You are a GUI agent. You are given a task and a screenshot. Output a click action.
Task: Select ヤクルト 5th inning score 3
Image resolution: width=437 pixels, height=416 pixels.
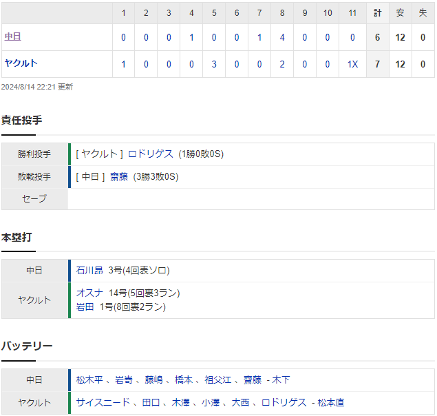[x=214, y=64]
